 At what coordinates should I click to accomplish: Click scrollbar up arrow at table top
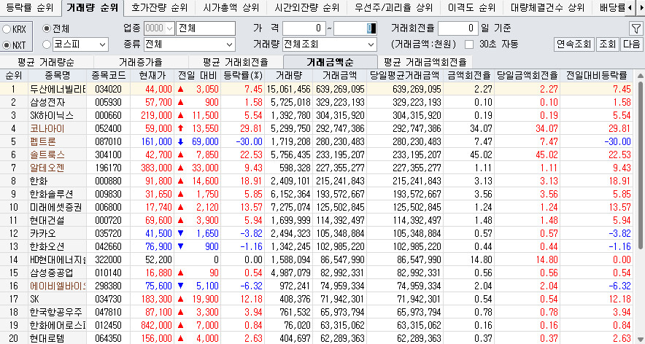coord(640,76)
